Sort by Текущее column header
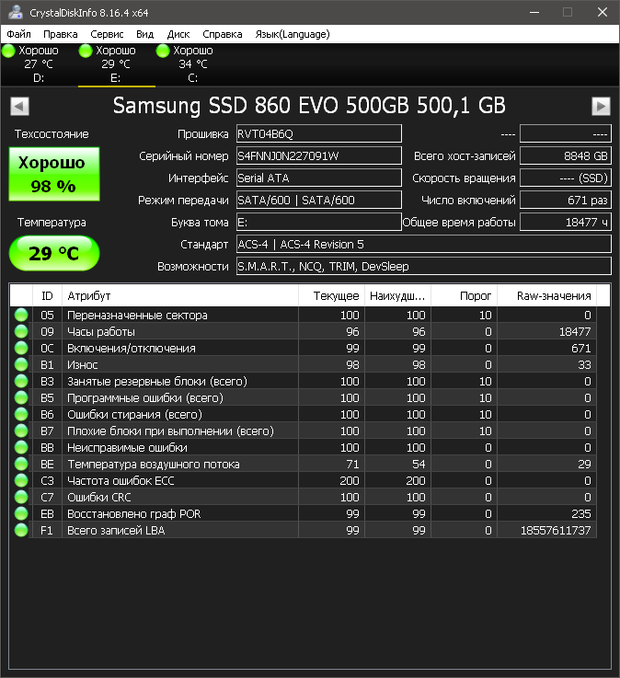620x678 pixels. [332, 295]
